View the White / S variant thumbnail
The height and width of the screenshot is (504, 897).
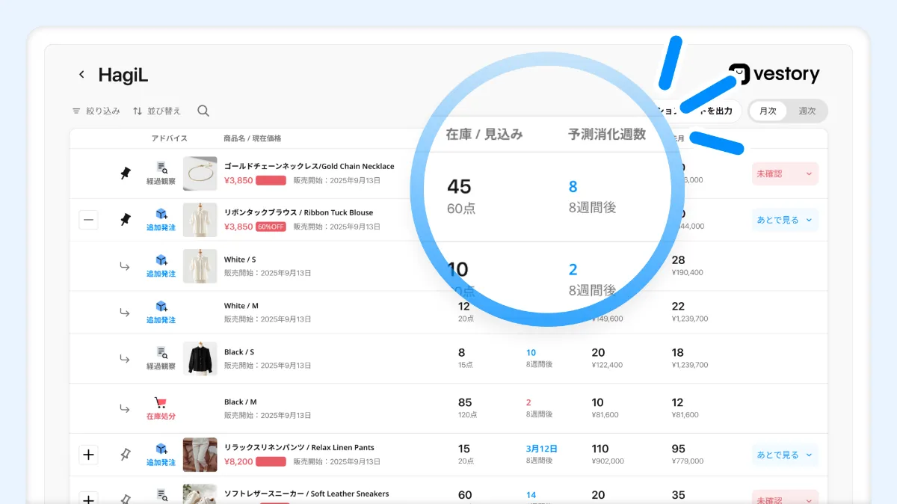point(200,266)
